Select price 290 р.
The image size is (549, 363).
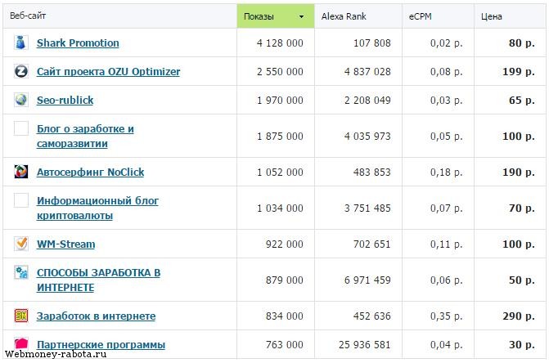(x=519, y=316)
